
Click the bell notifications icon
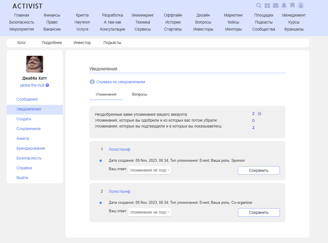pos(284,6)
